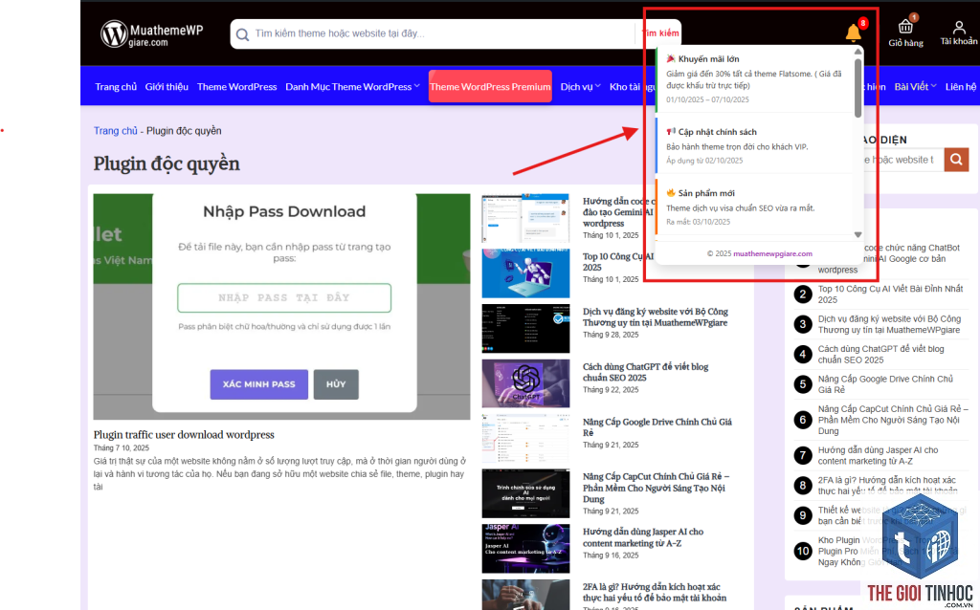Open thumbnail of CapCut upgrade post
The image size is (980, 610).
pos(525,493)
